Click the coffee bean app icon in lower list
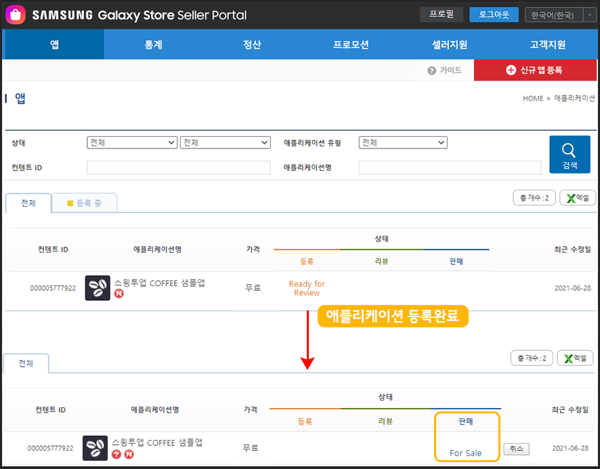The height and width of the screenshot is (469, 600). tap(95, 448)
